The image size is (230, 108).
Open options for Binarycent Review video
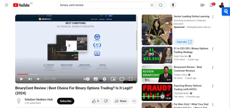point(213,67)
